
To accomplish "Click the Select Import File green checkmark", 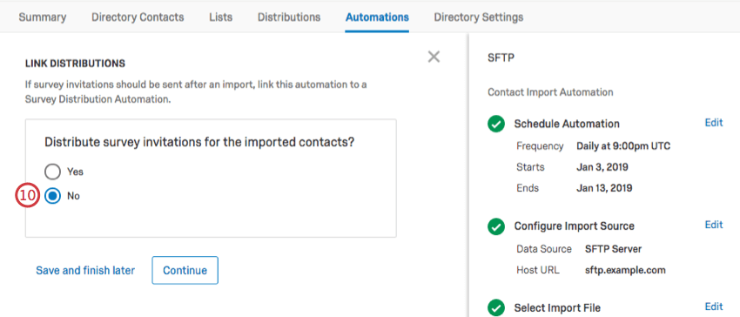I will [x=495, y=308].
